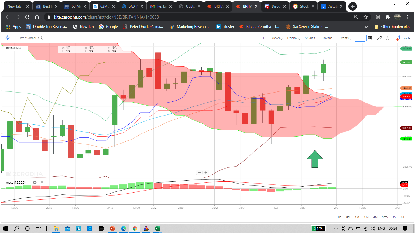This screenshot has height=233, width=415.
Task: Switch to the Stock browser tab
Action: 303,6
